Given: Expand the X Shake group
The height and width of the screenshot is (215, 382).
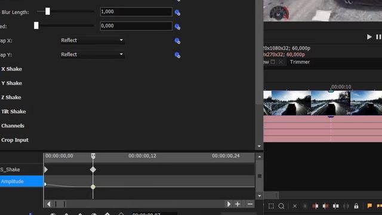Looking at the screenshot, I should [x=11, y=69].
